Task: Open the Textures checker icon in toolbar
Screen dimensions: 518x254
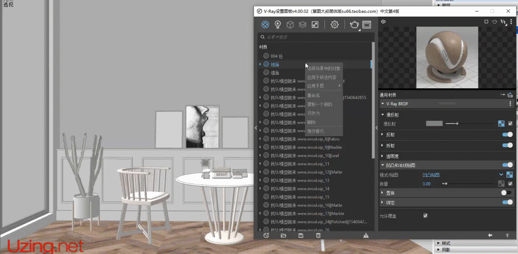Action: click(315, 25)
